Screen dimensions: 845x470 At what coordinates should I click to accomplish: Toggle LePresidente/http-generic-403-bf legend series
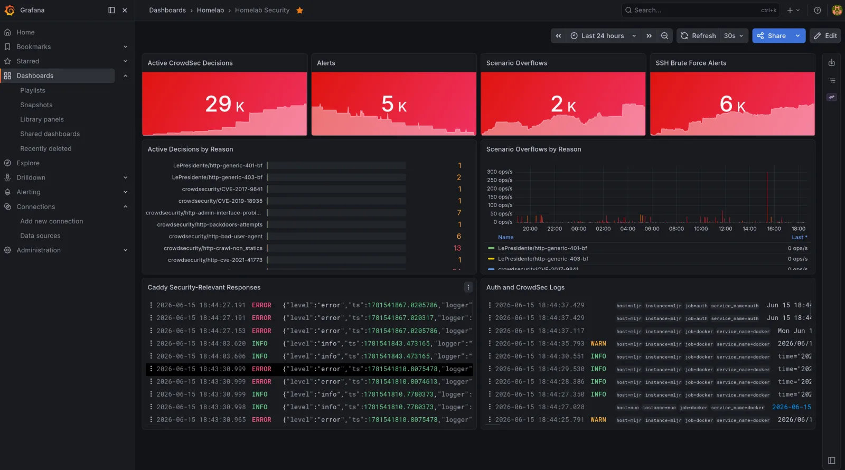[543, 259]
